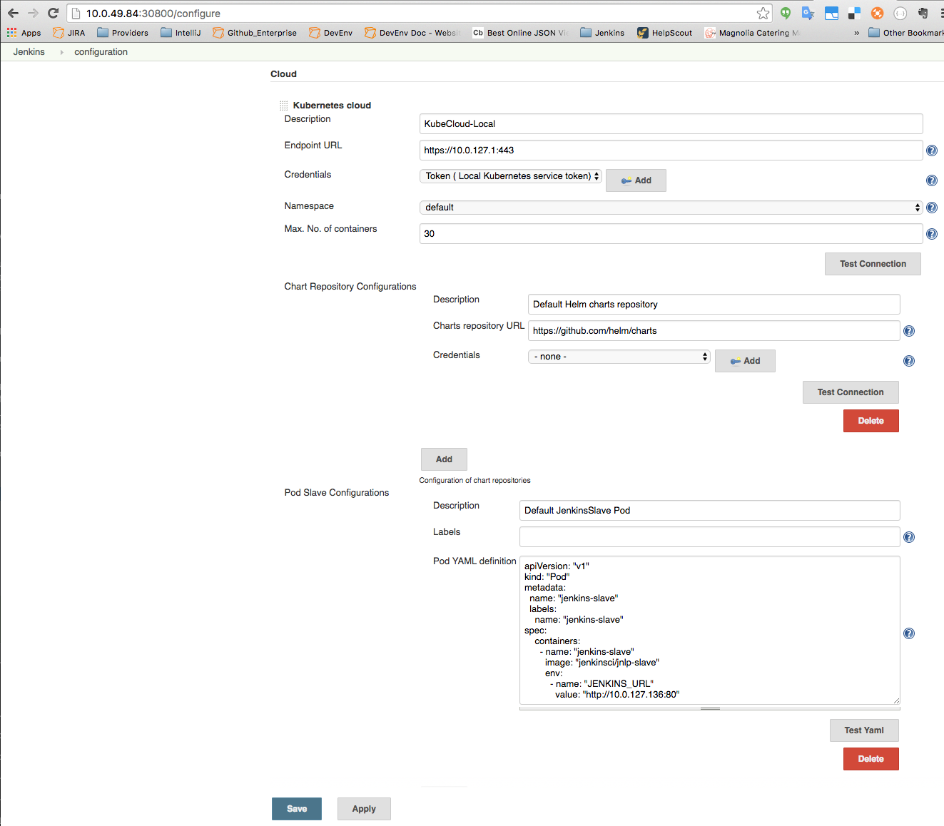Test Connection for Kubernetes cloud
The width and height of the screenshot is (944, 826).
coord(873,264)
